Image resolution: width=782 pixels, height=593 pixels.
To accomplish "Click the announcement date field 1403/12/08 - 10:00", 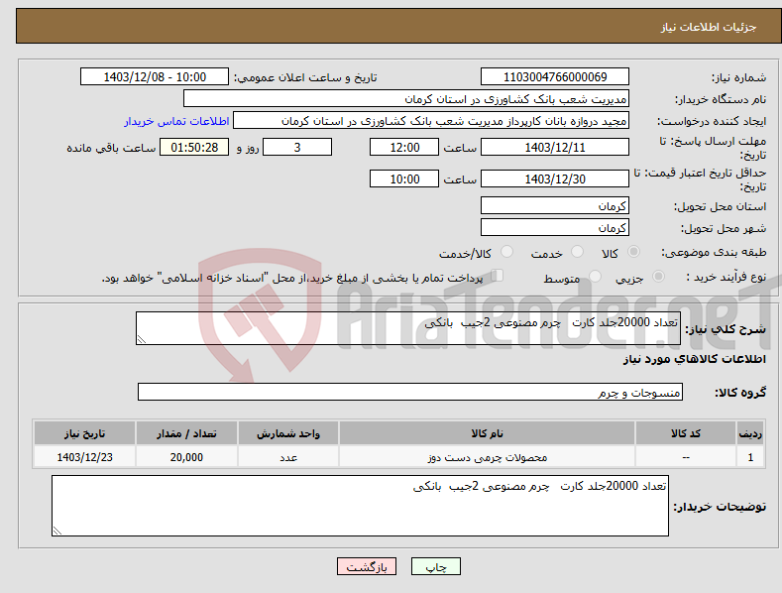I will point(155,77).
